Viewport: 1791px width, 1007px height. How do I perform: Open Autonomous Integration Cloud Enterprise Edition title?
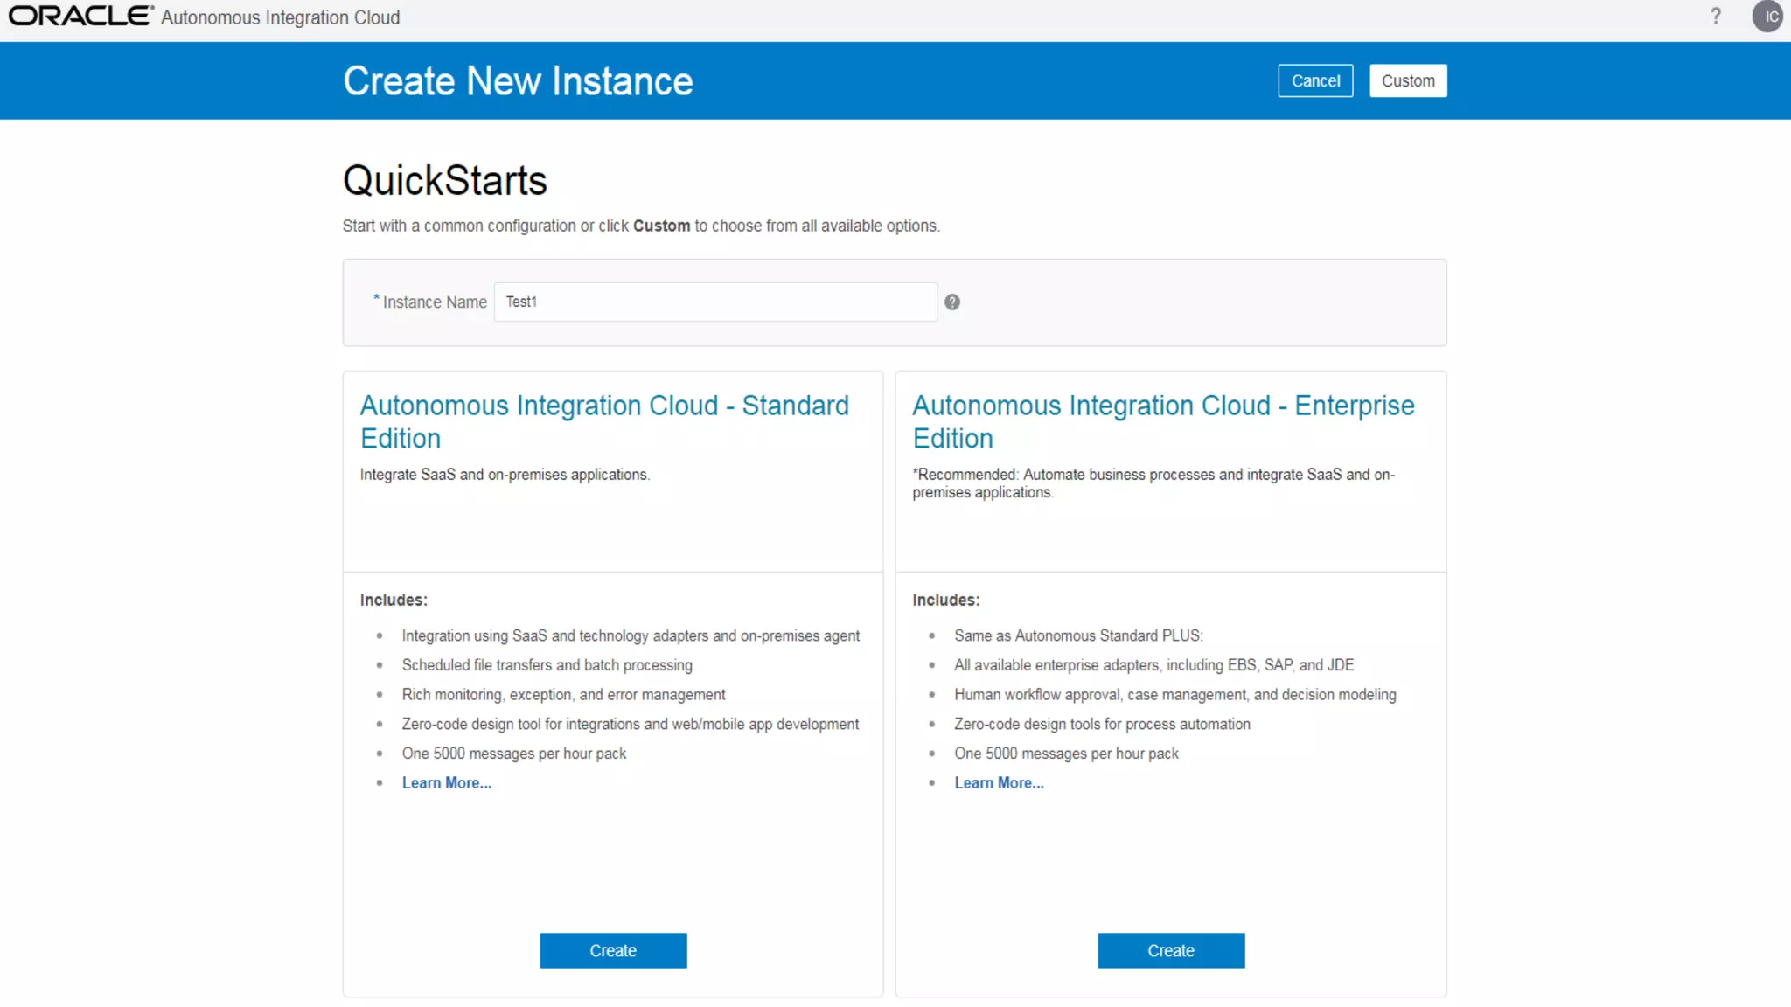(x=1163, y=421)
